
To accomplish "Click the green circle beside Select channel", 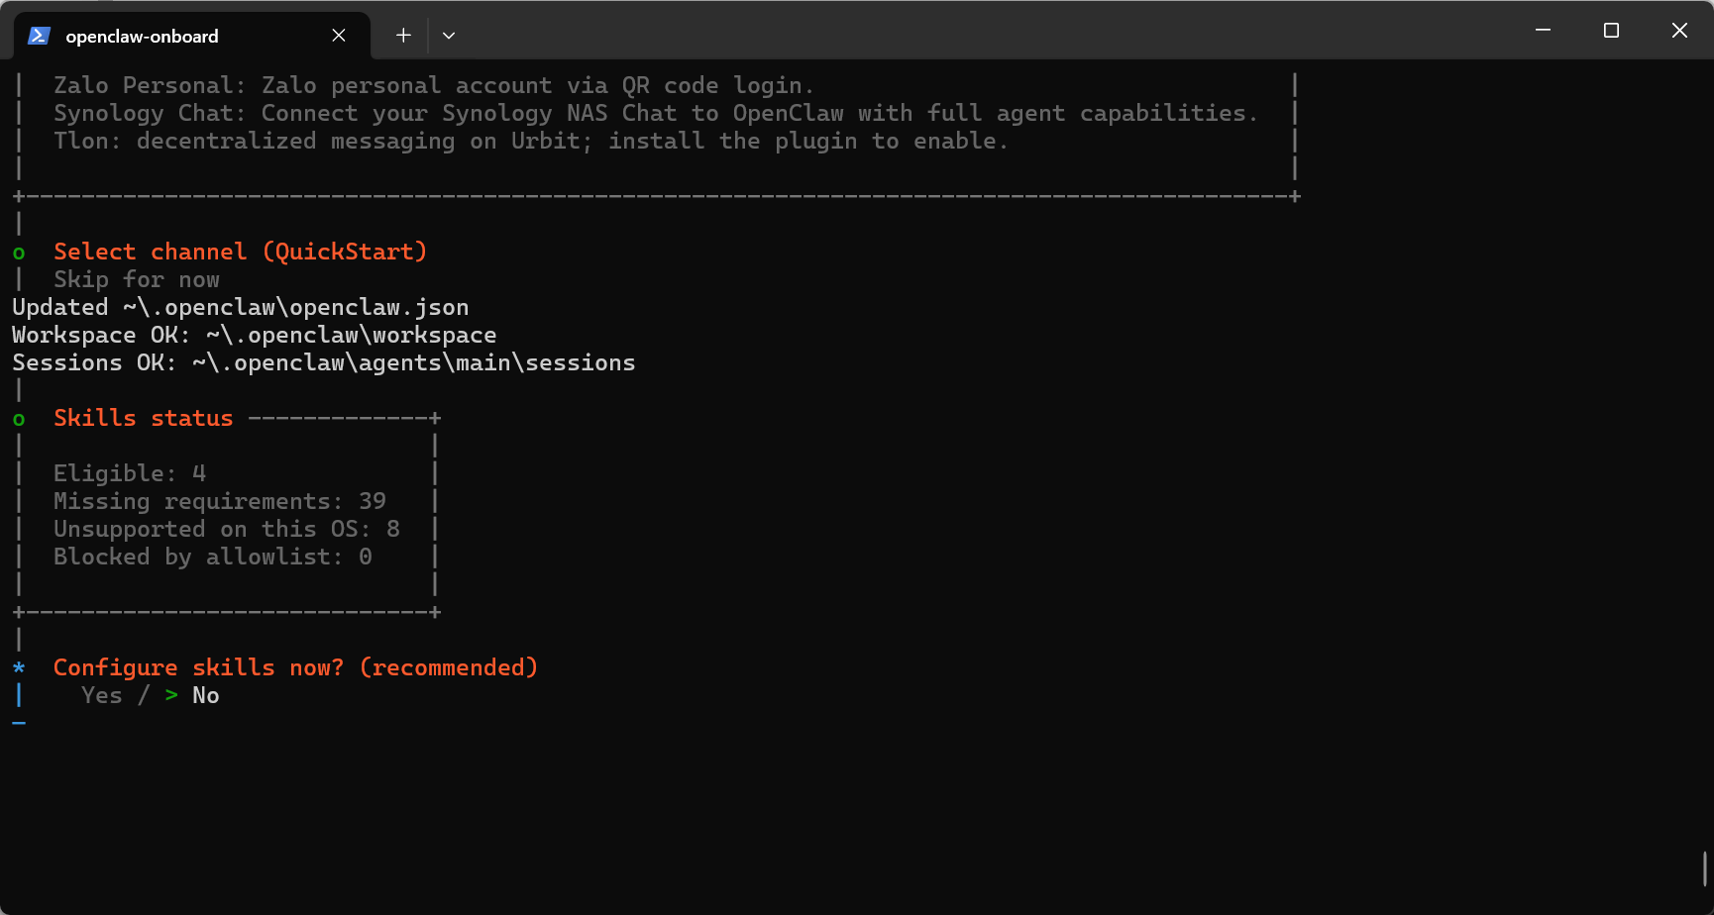I will coord(19,254).
